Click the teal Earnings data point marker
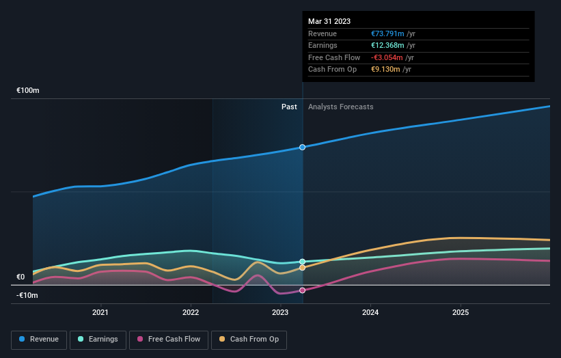This screenshot has width=561, height=358. [x=302, y=262]
